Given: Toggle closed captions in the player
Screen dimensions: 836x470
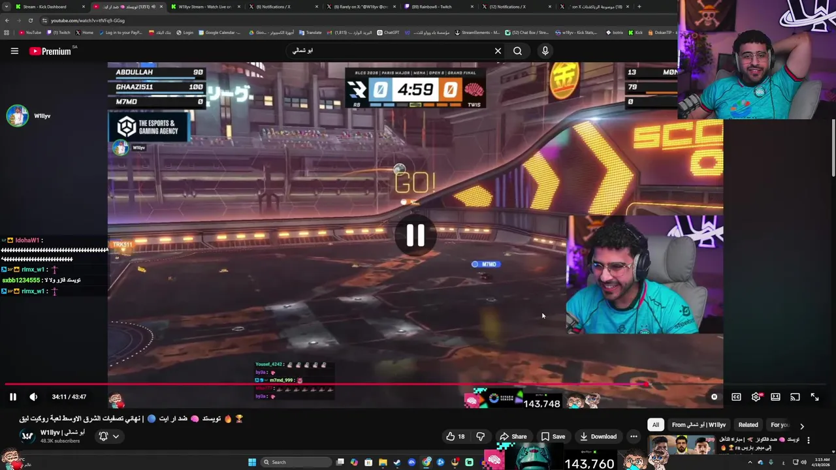Looking at the screenshot, I should point(736,397).
